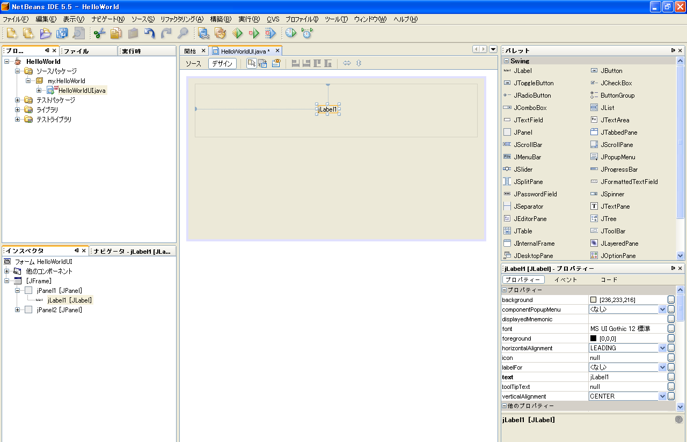
Task: Click the New Project toolbar icon
Action: point(28,33)
